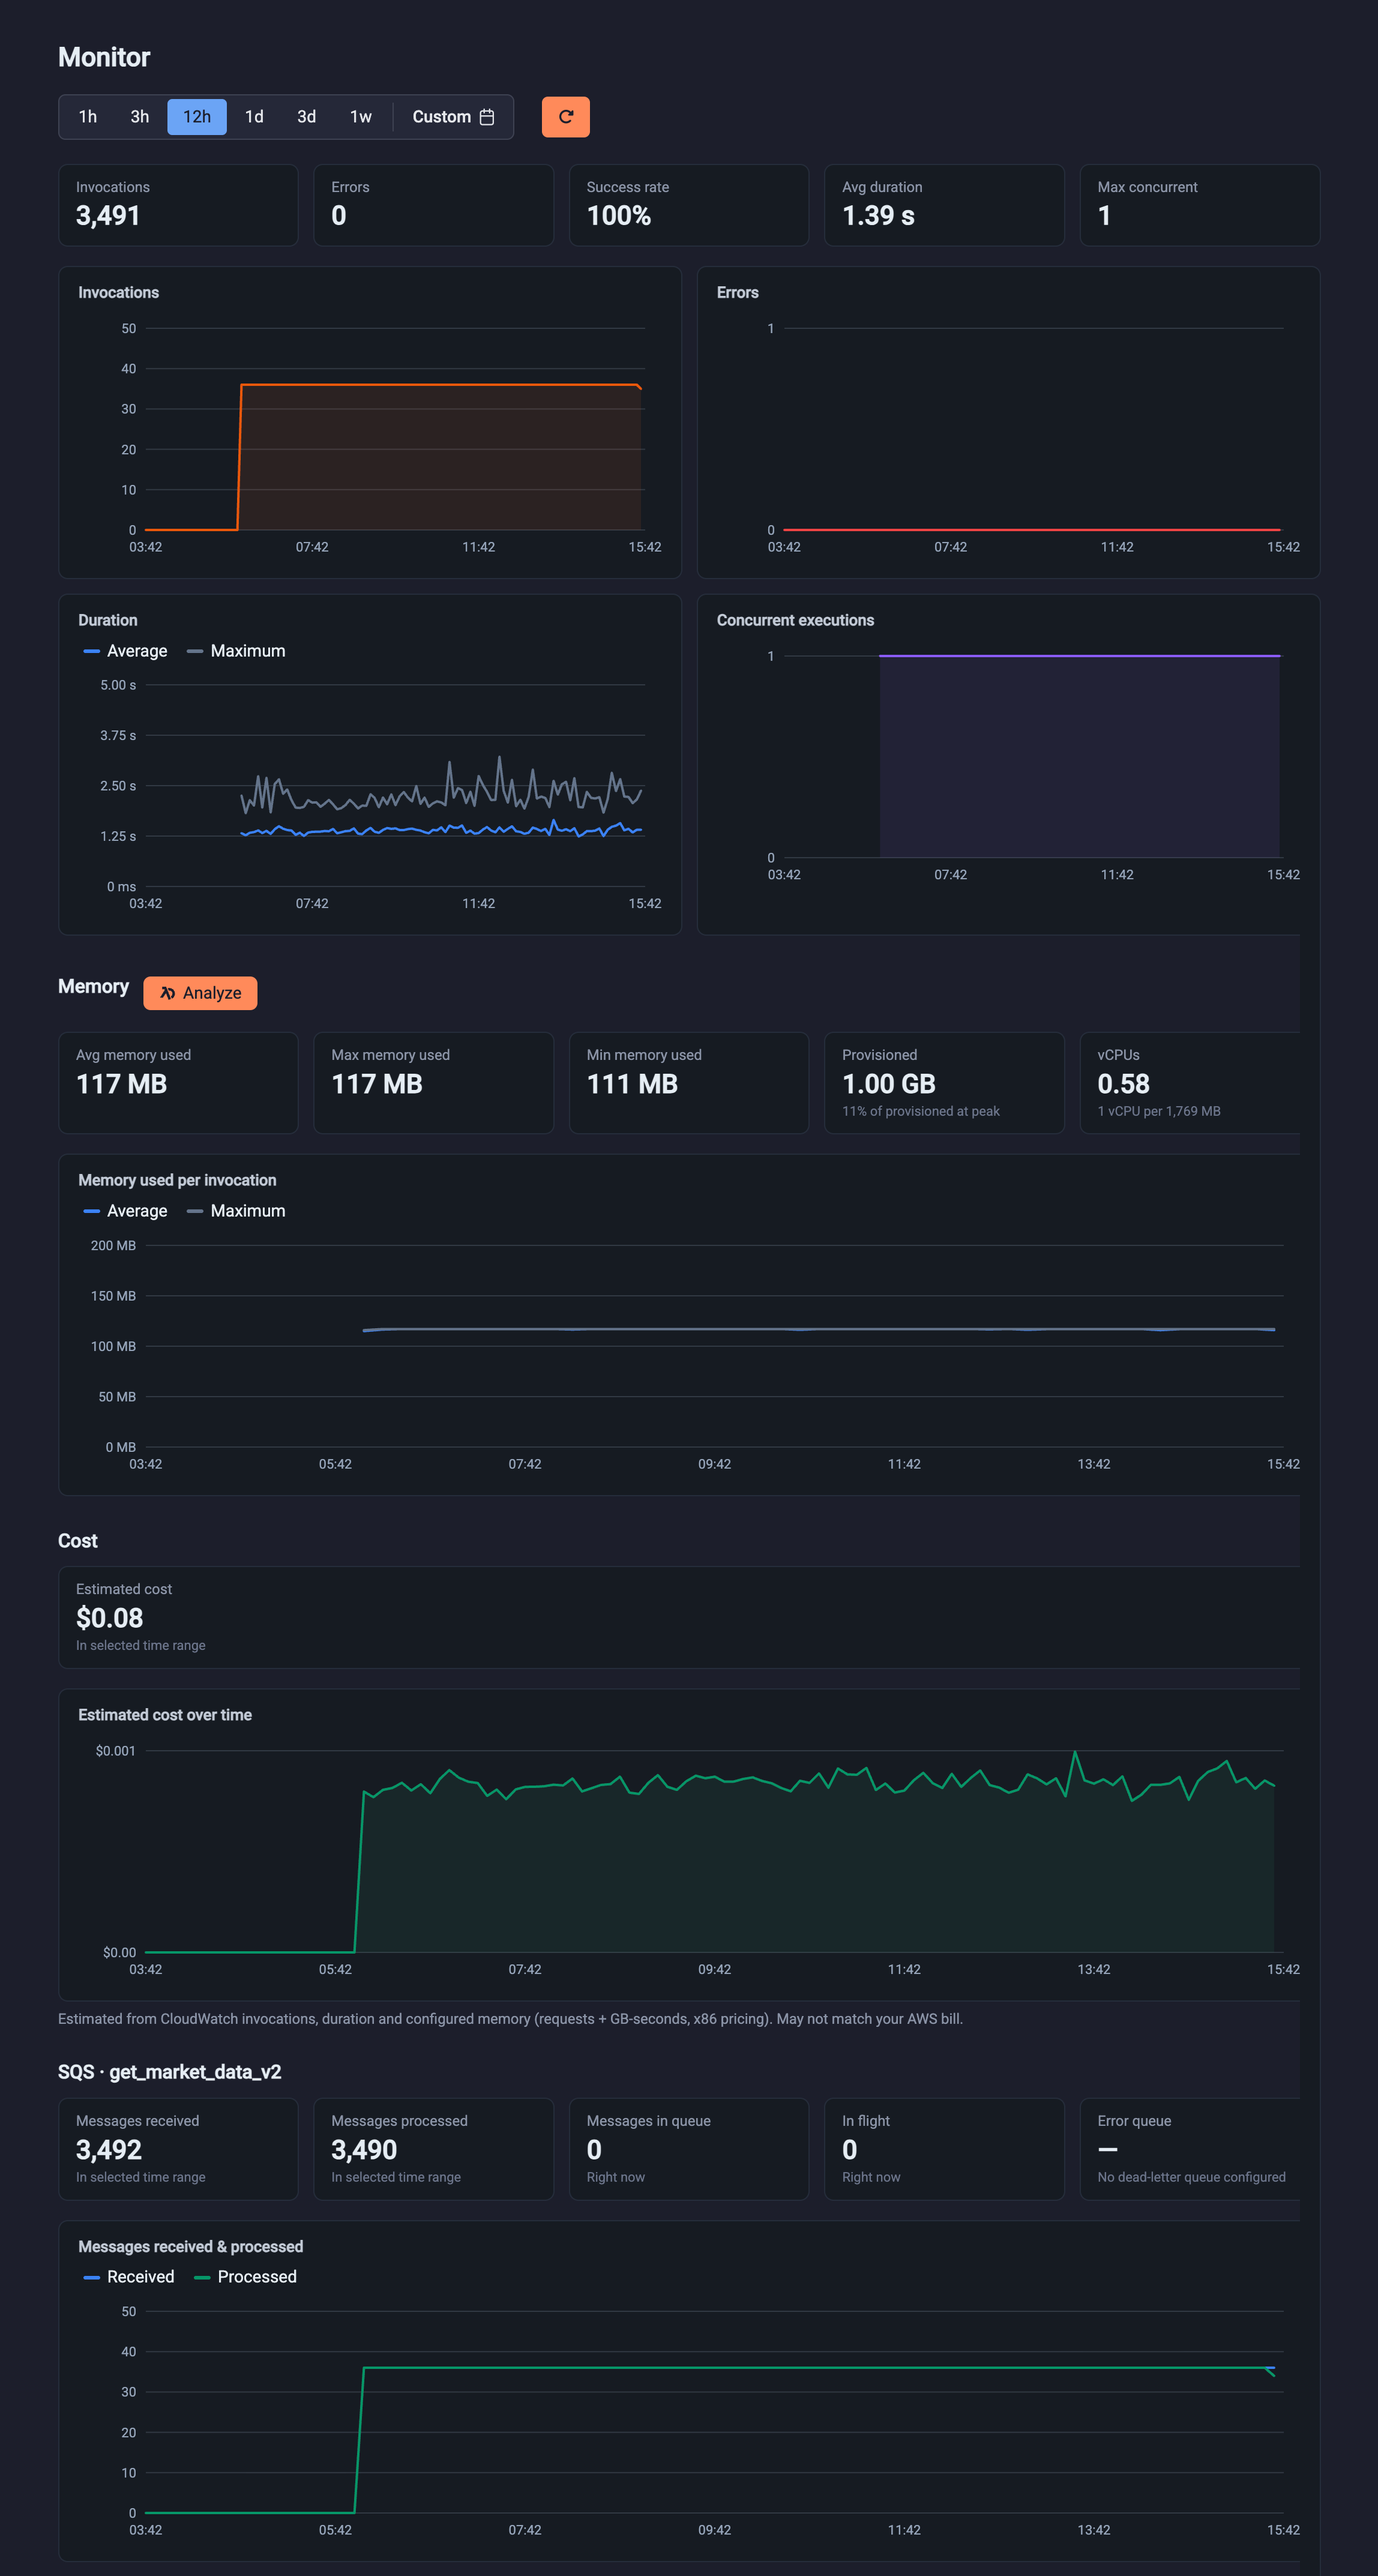The width and height of the screenshot is (1378, 2576).
Task: Switch to the 1d time range
Action: 255,117
